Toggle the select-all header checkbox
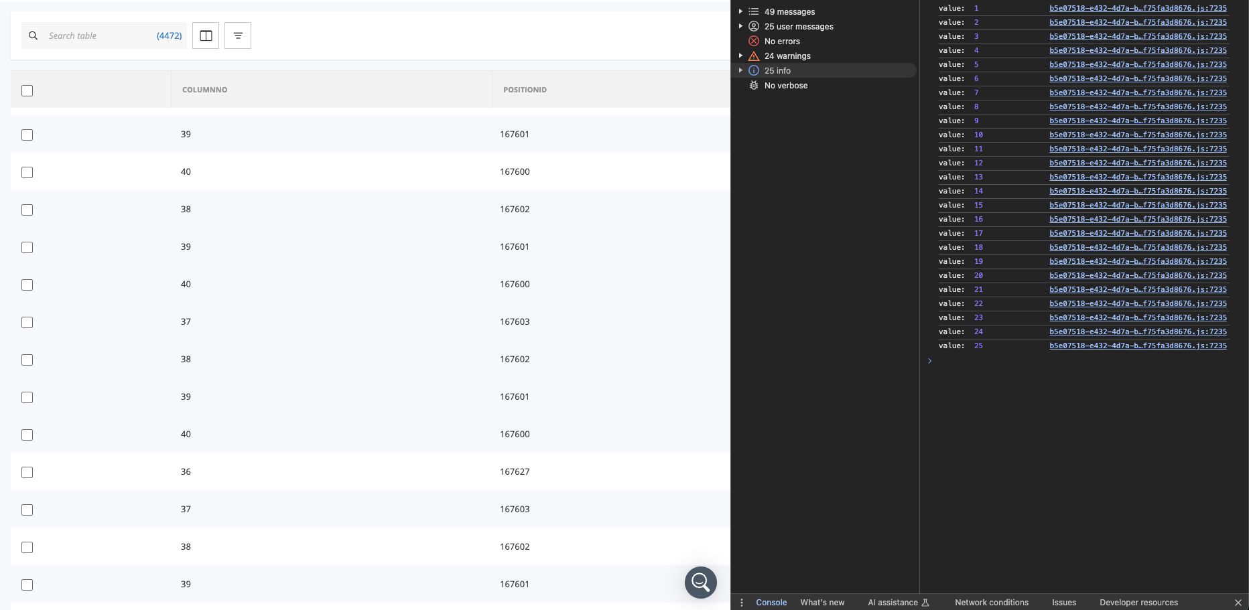This screenshot has width=1249, height=610. coord(27,90)
